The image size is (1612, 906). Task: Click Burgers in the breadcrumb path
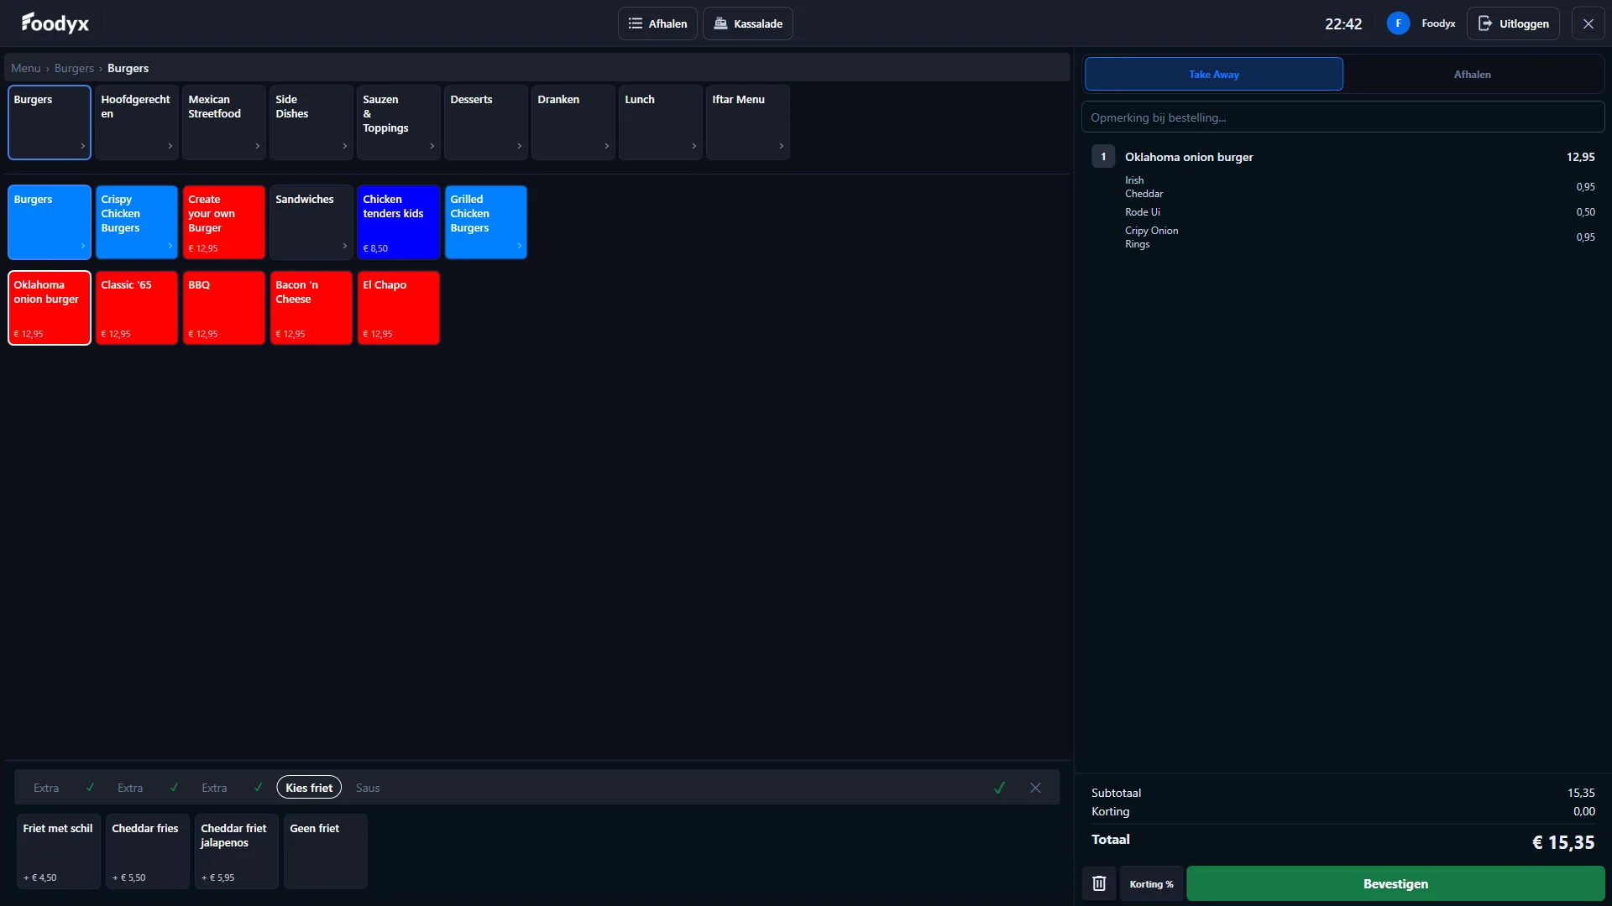[x=74, y=68]
